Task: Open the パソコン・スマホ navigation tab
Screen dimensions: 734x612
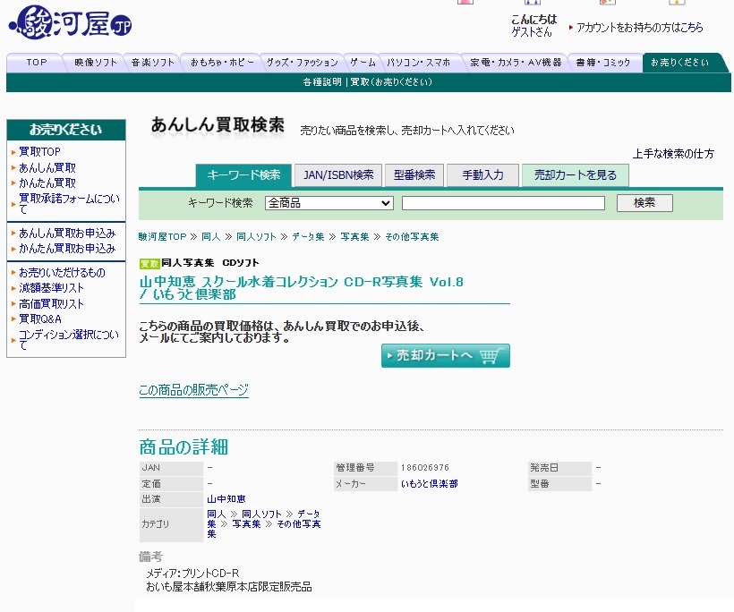Action: point(419,63)
